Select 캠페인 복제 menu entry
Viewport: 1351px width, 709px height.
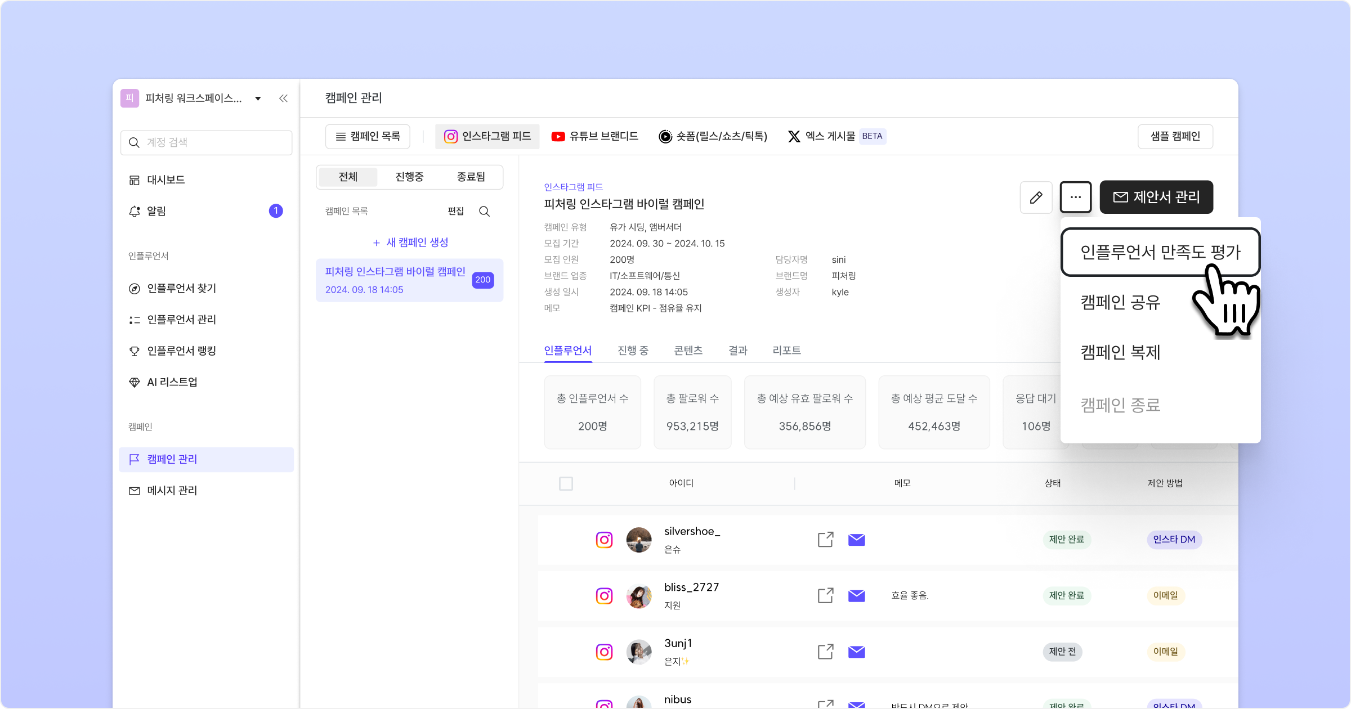click(1120, 352)
